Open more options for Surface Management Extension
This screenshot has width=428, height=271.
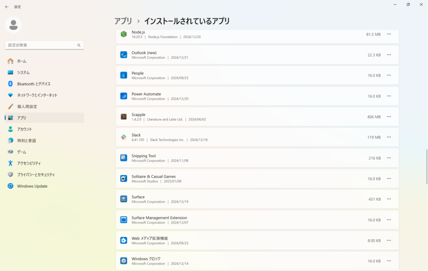coord(389,220)
